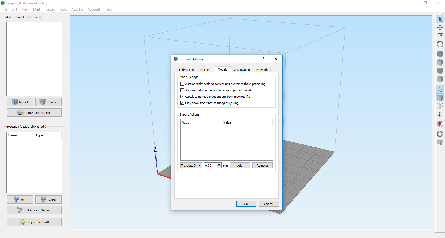Open the Add-Ins menu

77,9
